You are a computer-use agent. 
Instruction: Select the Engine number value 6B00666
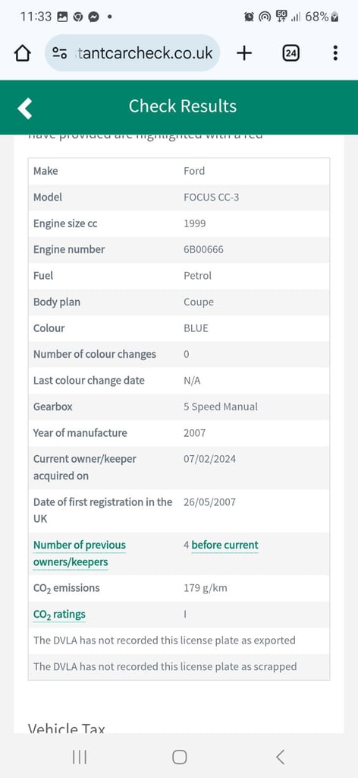tap(203, 249)
